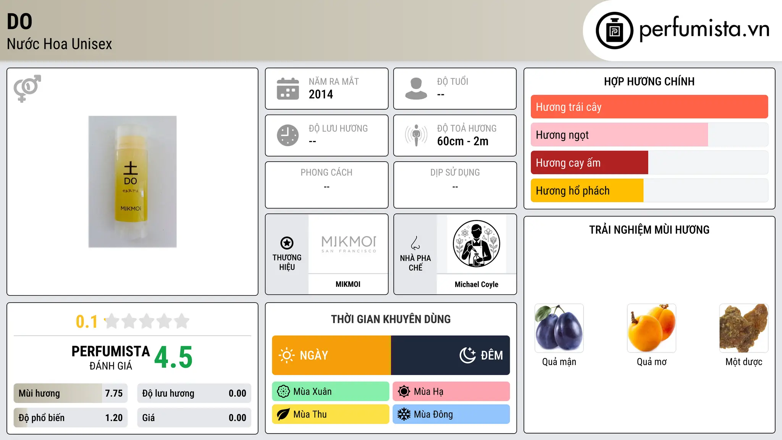The width and height of the screenshot is (782, 440).
Task: Click the Nước Hoa Unisex subtitle
Action: 59,44
